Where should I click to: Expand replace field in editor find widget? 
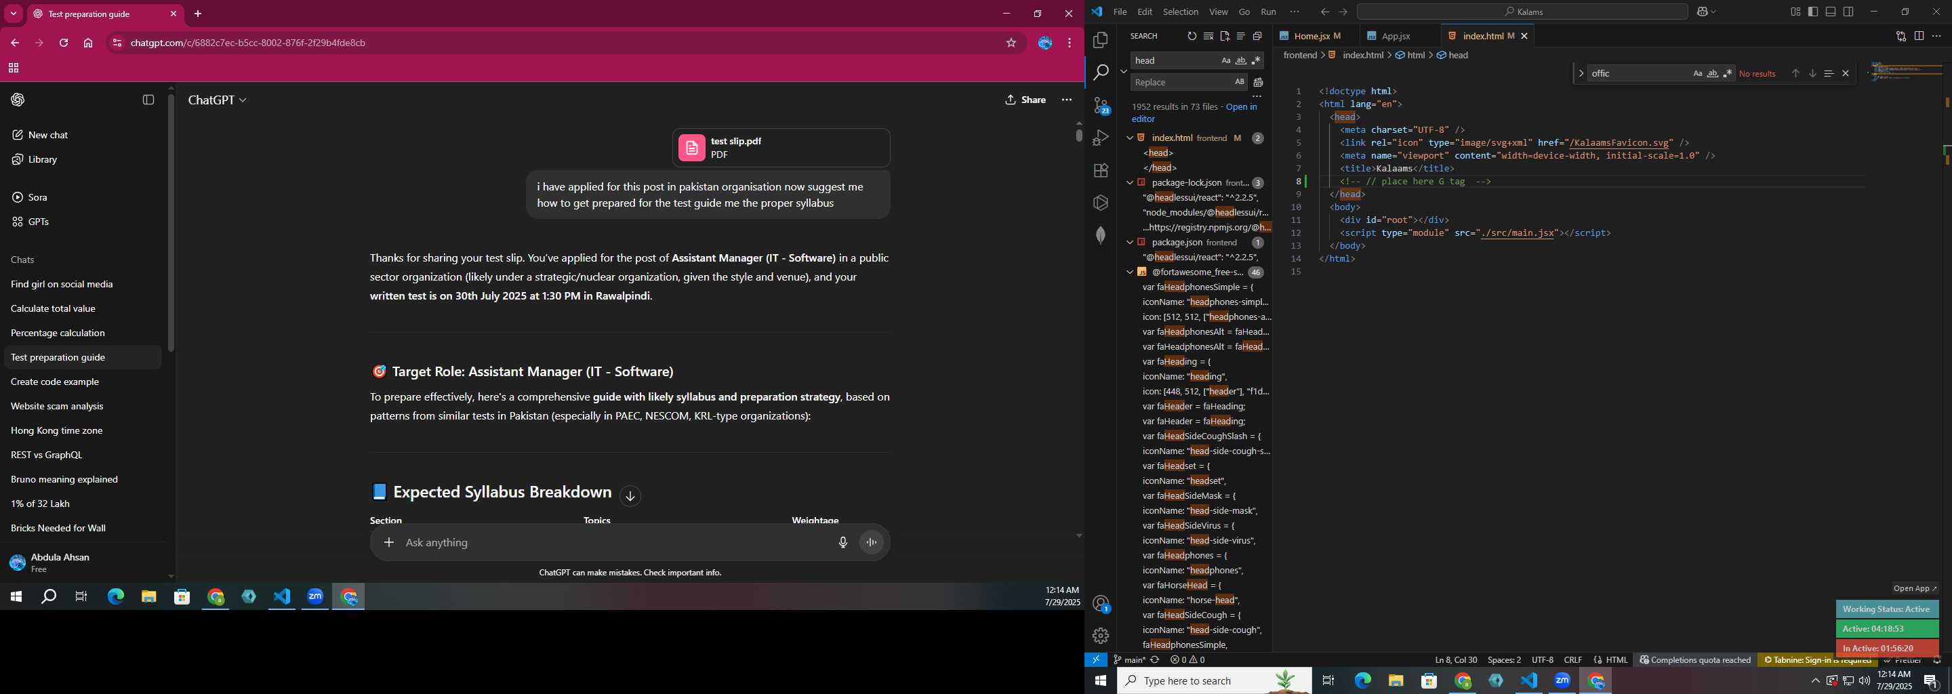[1581, 73]
